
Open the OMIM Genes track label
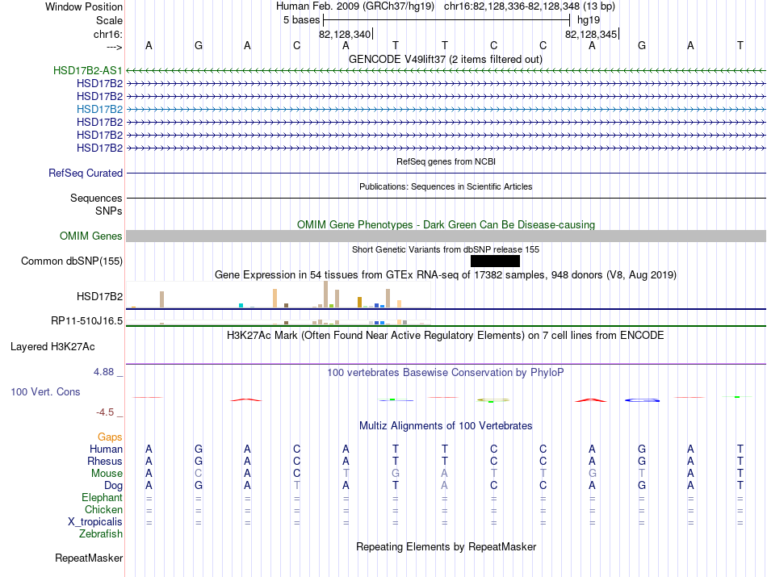coord(91,236)
